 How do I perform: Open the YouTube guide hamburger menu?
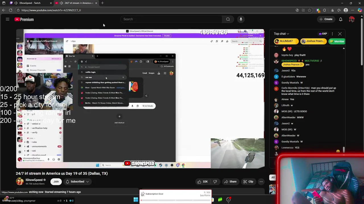(x=8, y=19)
